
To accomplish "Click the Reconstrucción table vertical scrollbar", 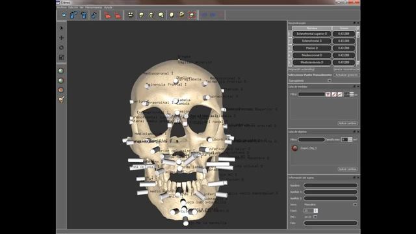I will coord(358,46).
